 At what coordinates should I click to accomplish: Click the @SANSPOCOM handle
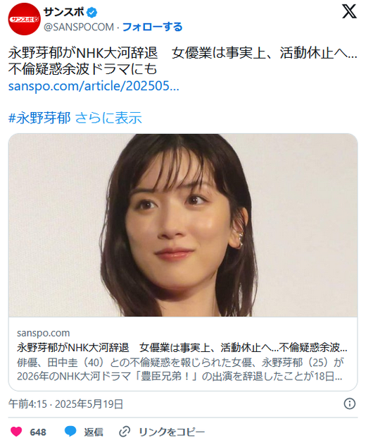click(79, 27)
